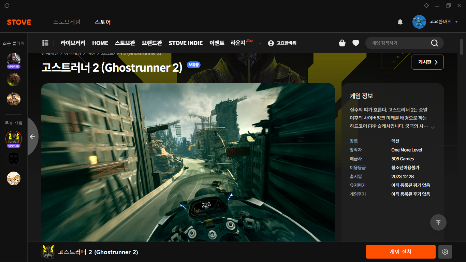The width and height of the screenshot is (466, 262).
Task: Select Ghostrunner 2 icon in owned games
Action: [x=14, y=138]
